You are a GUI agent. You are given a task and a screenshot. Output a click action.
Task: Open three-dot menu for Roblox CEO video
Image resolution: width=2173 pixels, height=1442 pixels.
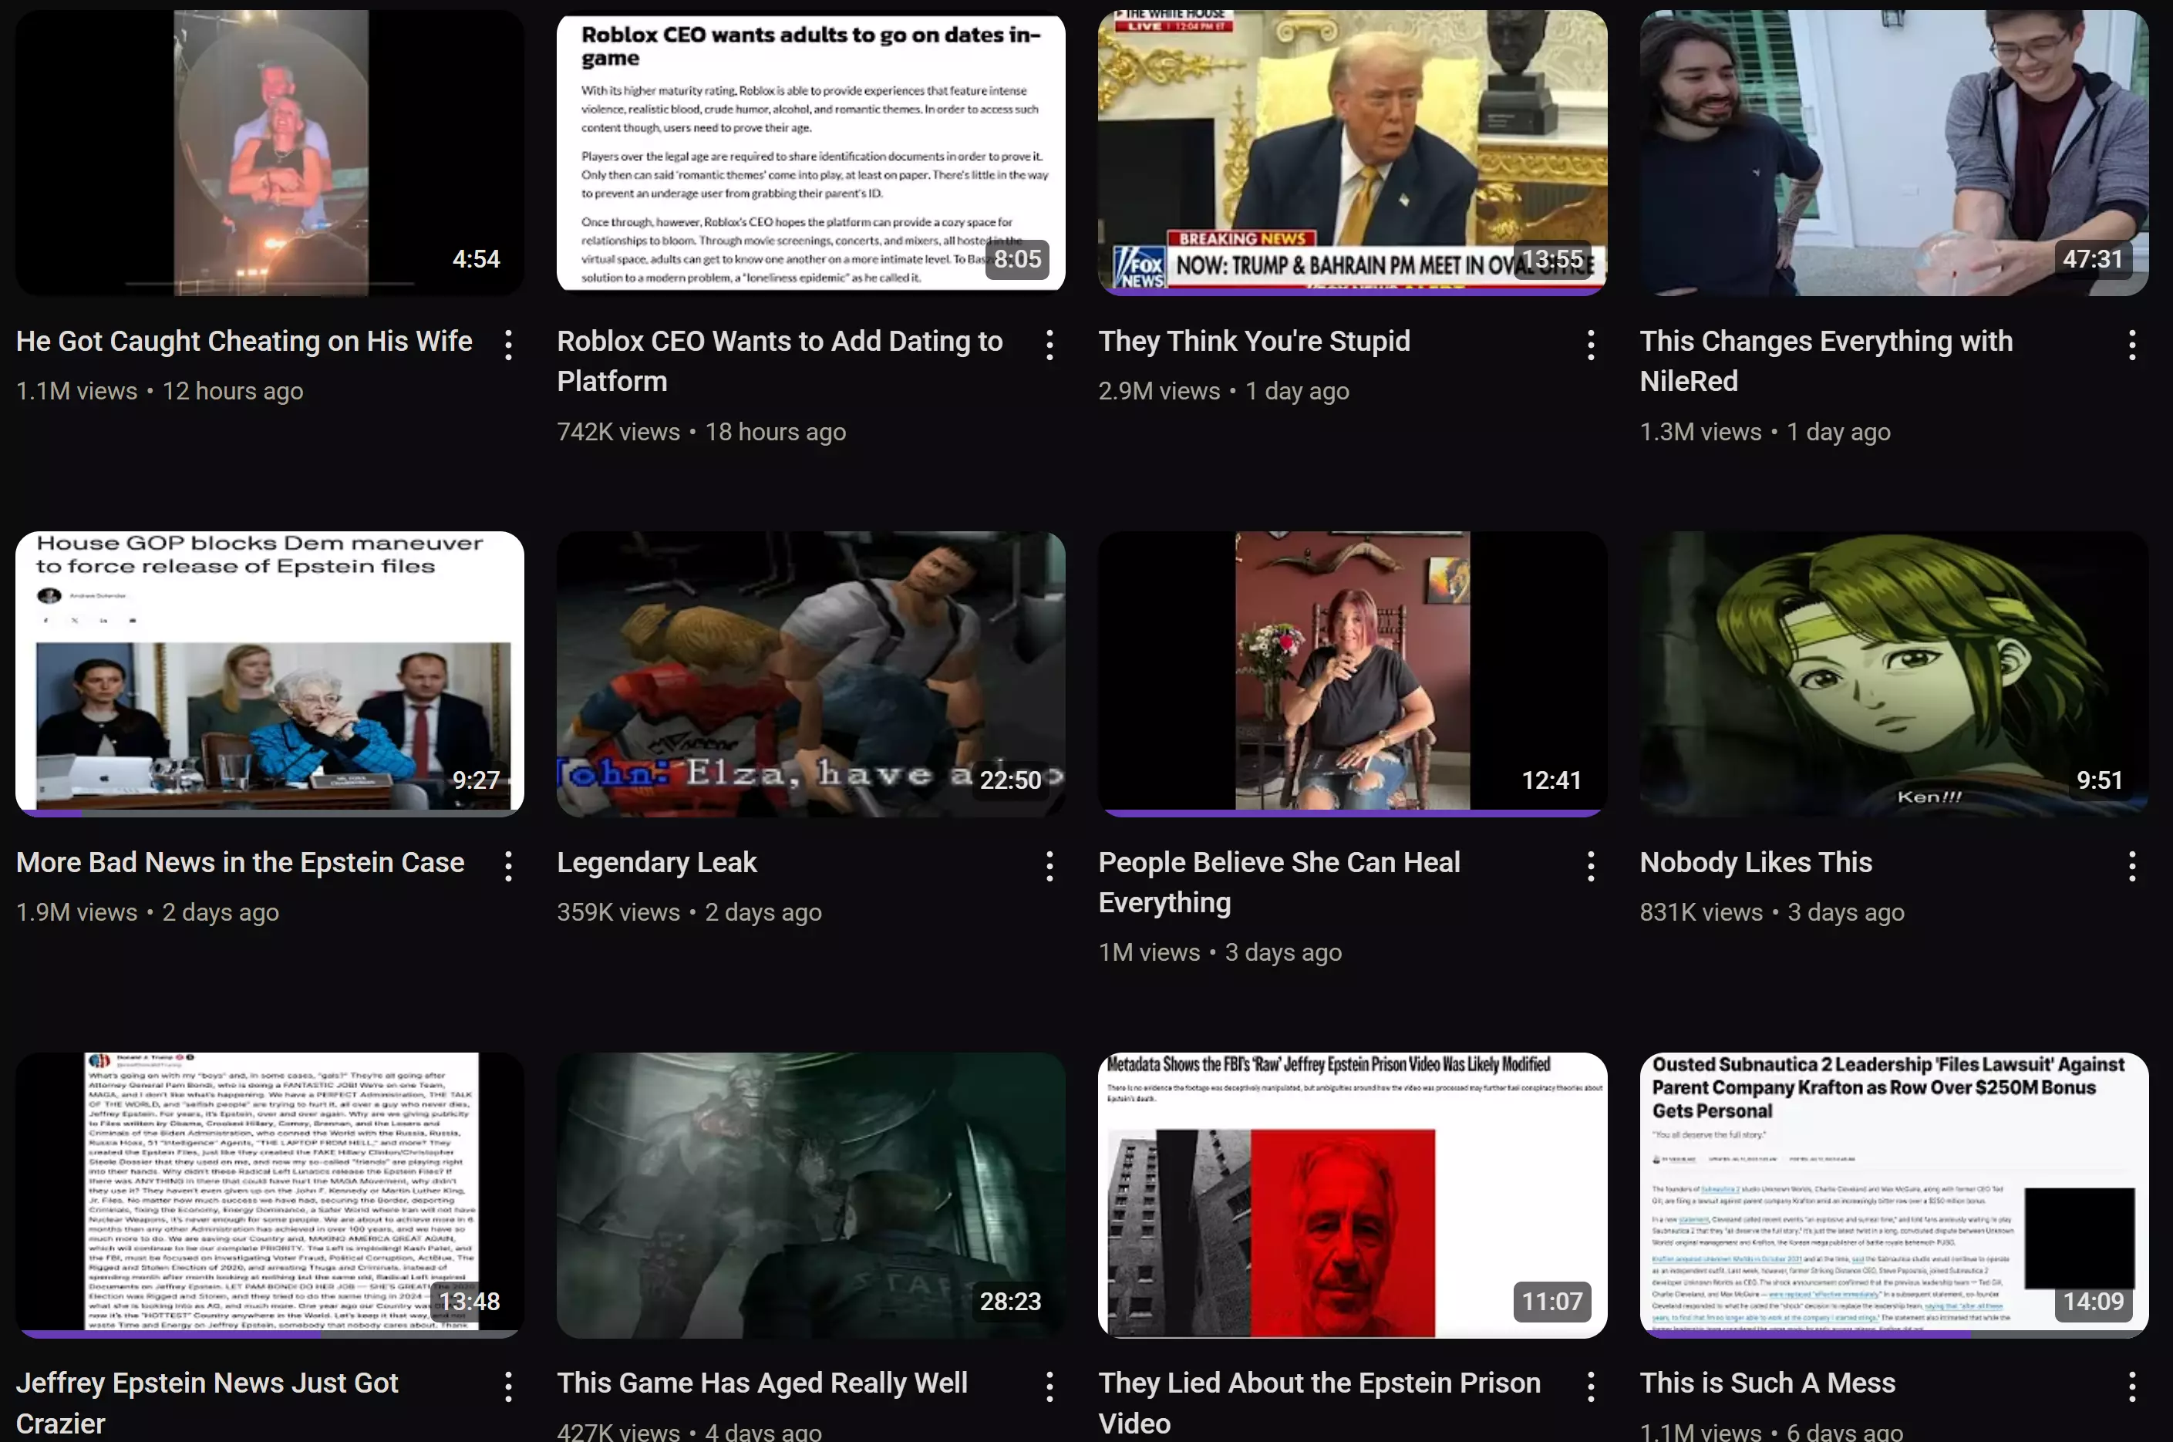1049,345
